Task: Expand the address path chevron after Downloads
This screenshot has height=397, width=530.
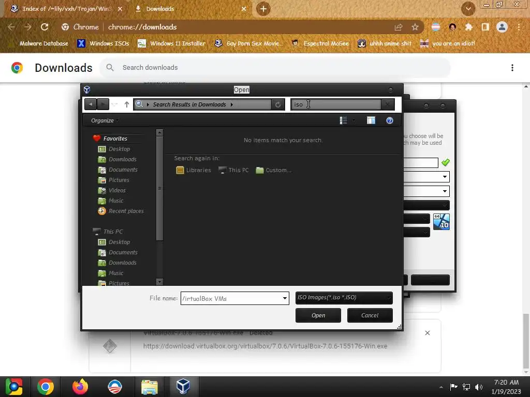Action: [231, 104]
